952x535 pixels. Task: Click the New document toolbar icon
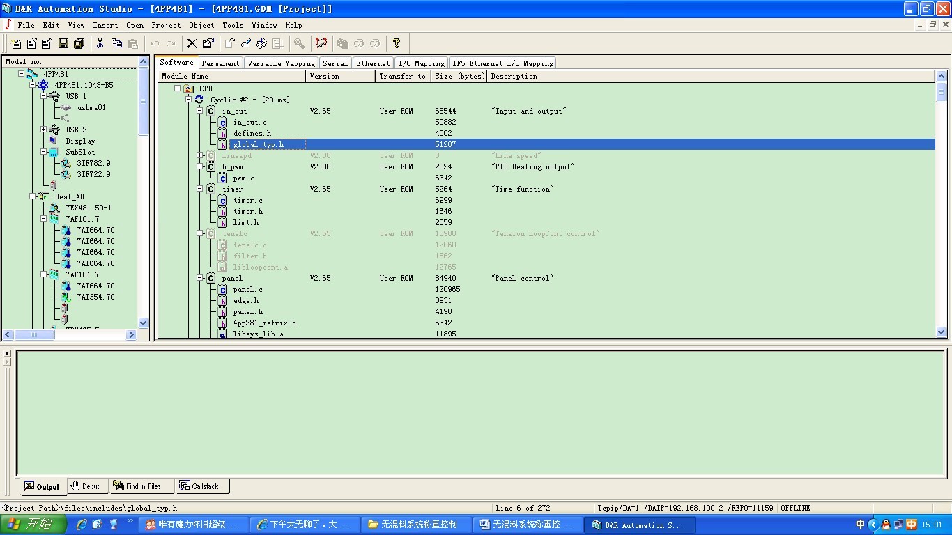point(16,43)
